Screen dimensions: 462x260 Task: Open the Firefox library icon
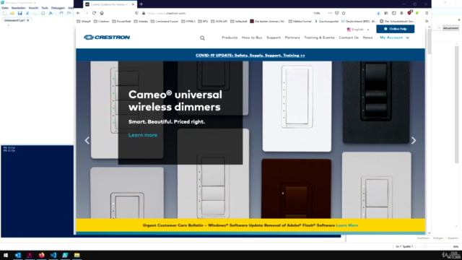(386, 13)
